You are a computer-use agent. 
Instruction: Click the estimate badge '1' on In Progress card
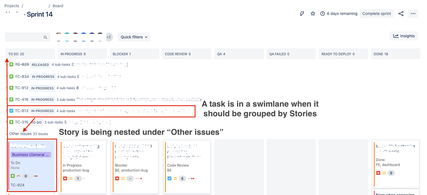click(78, 178)
